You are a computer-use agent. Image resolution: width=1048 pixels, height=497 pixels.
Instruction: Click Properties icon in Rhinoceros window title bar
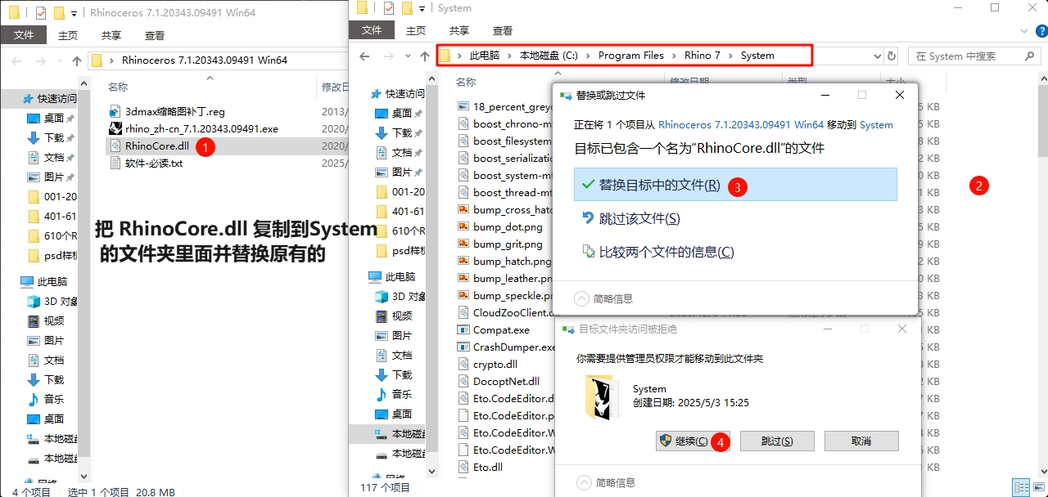[41, 12]
